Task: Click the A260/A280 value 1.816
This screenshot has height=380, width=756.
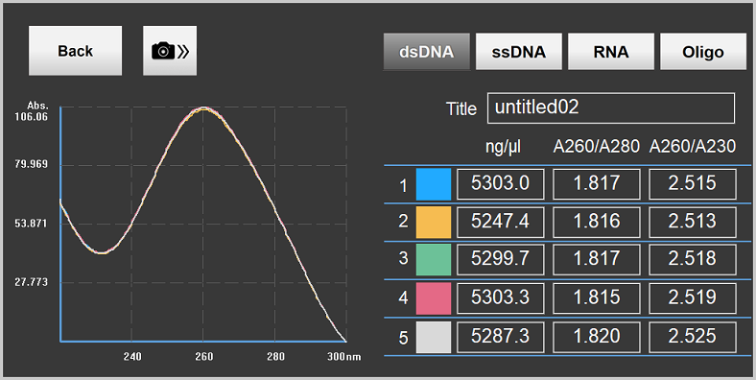Action: tap(597, 223)
